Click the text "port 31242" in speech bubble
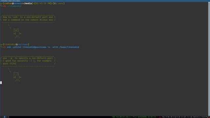Screen dimensions: 210x118 (x=10, y=64)
